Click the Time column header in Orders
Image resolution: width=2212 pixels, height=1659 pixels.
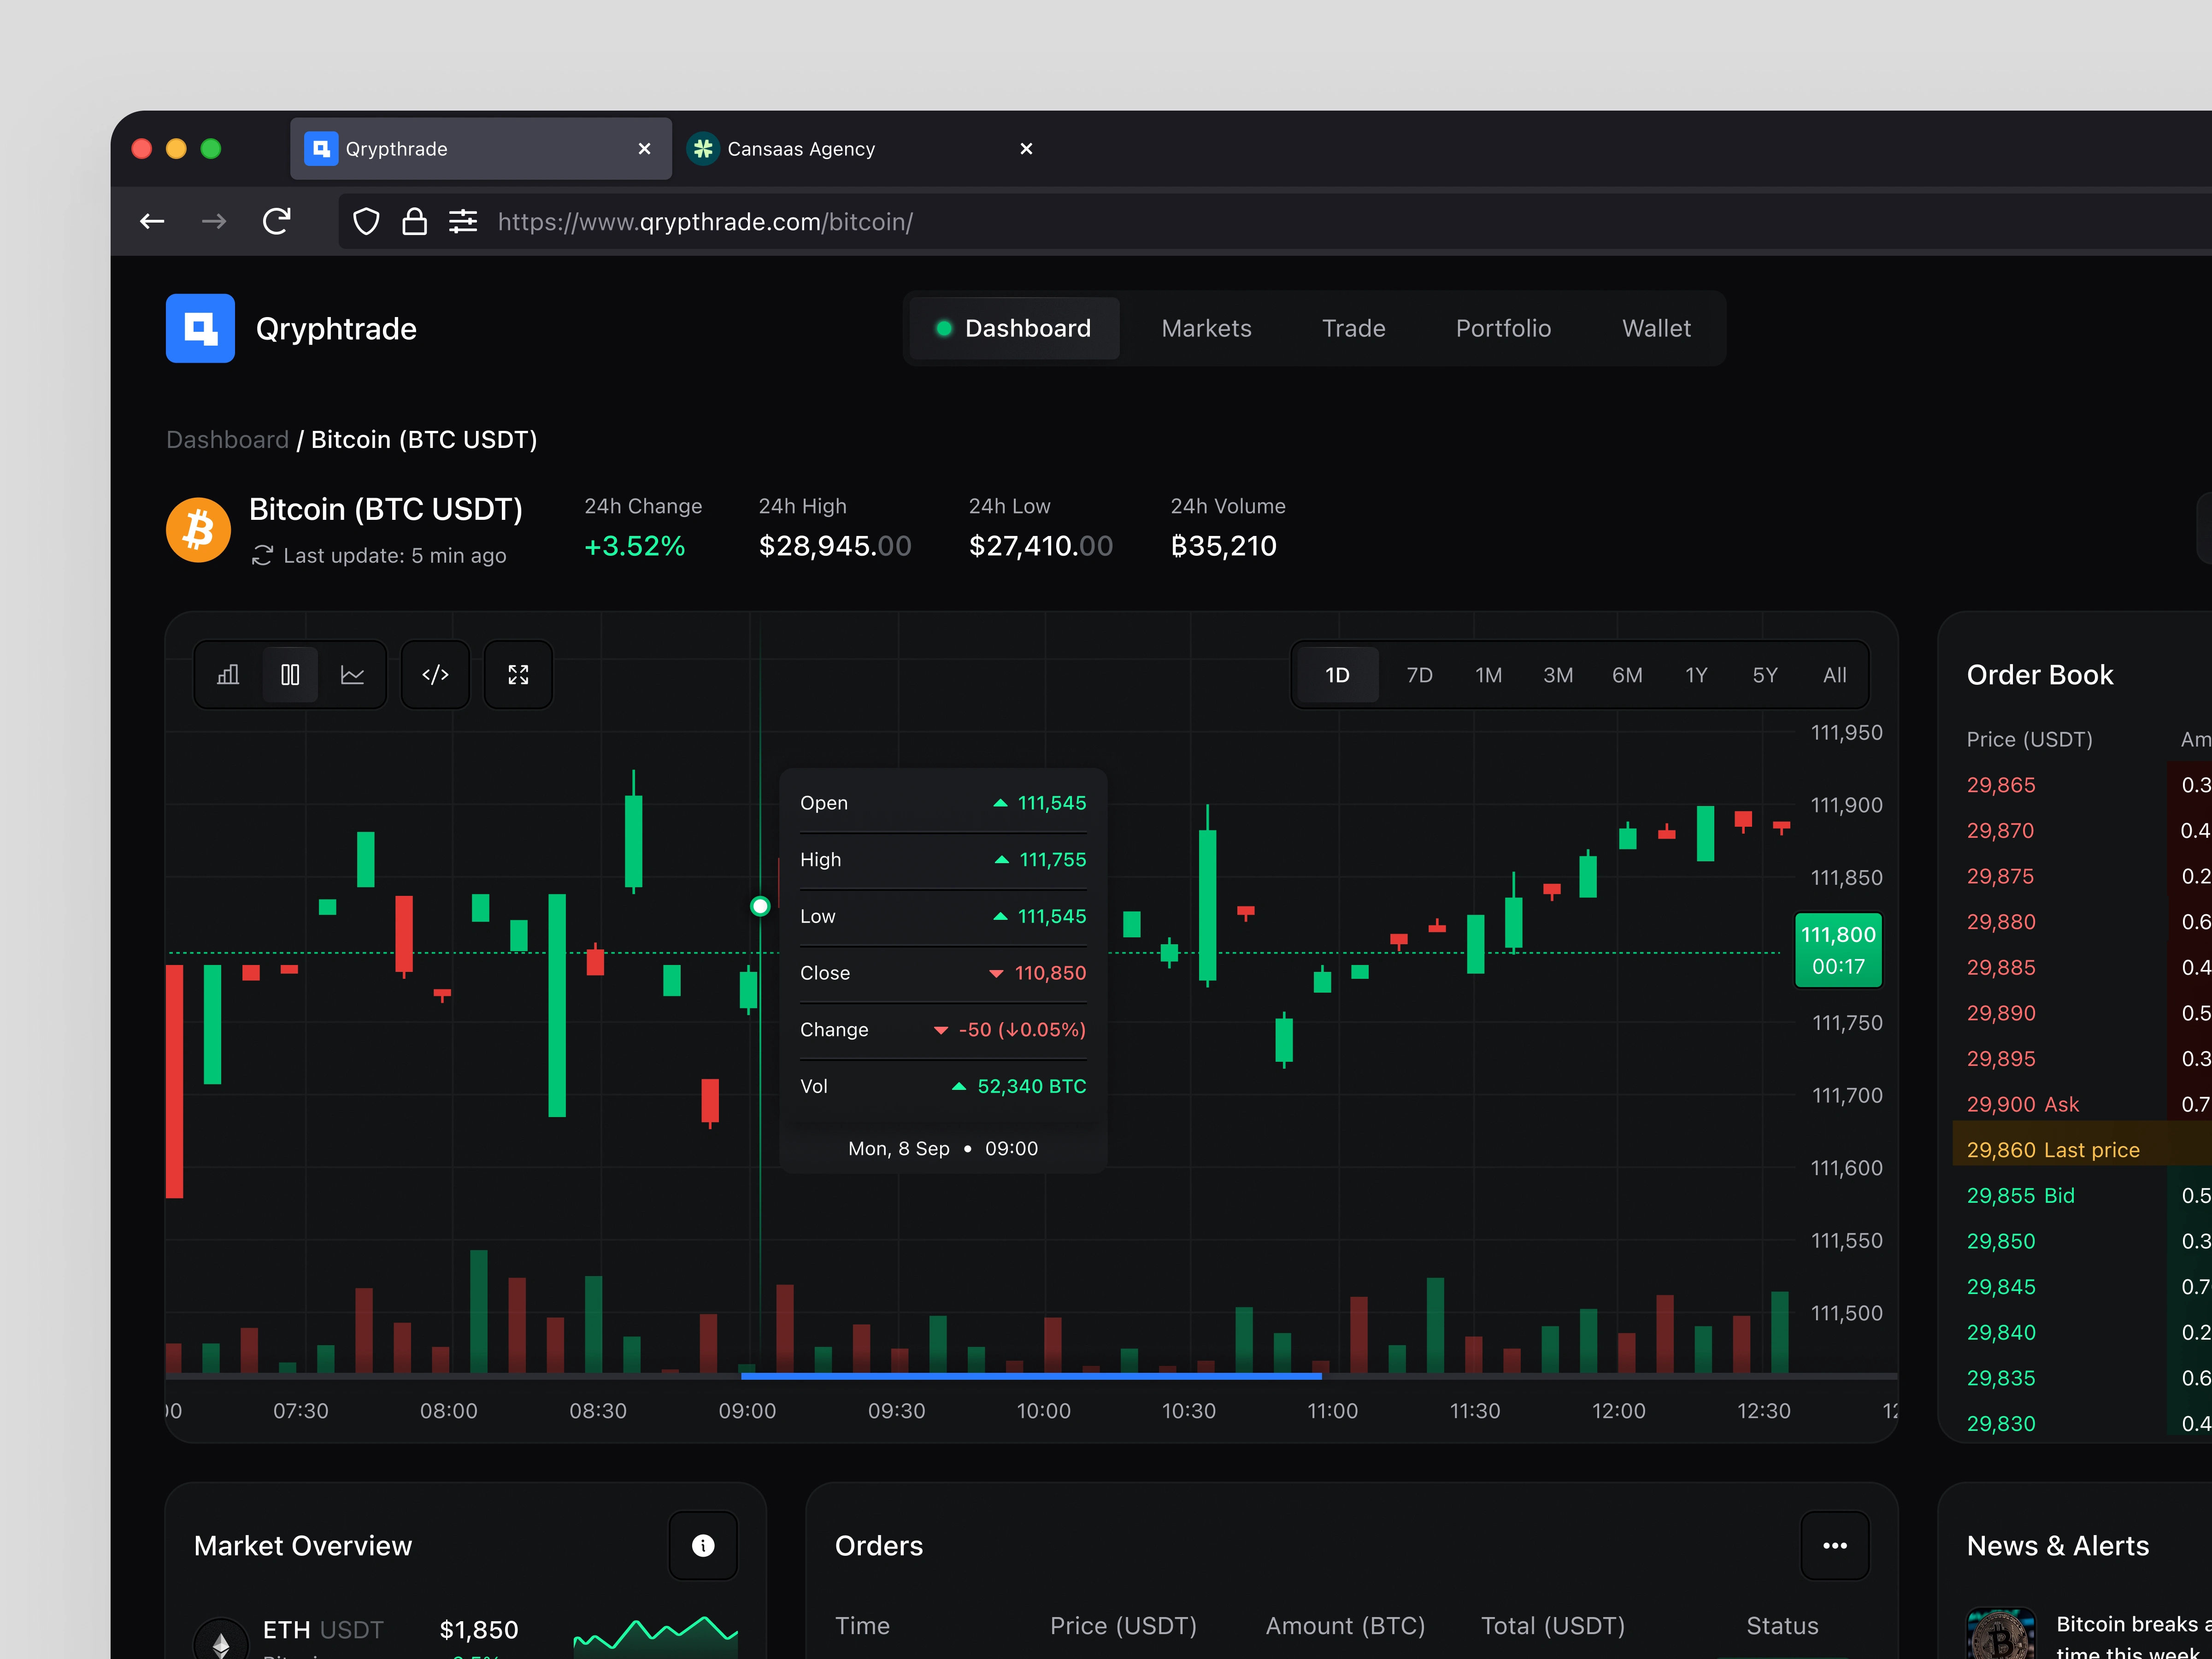[862, 1626]
